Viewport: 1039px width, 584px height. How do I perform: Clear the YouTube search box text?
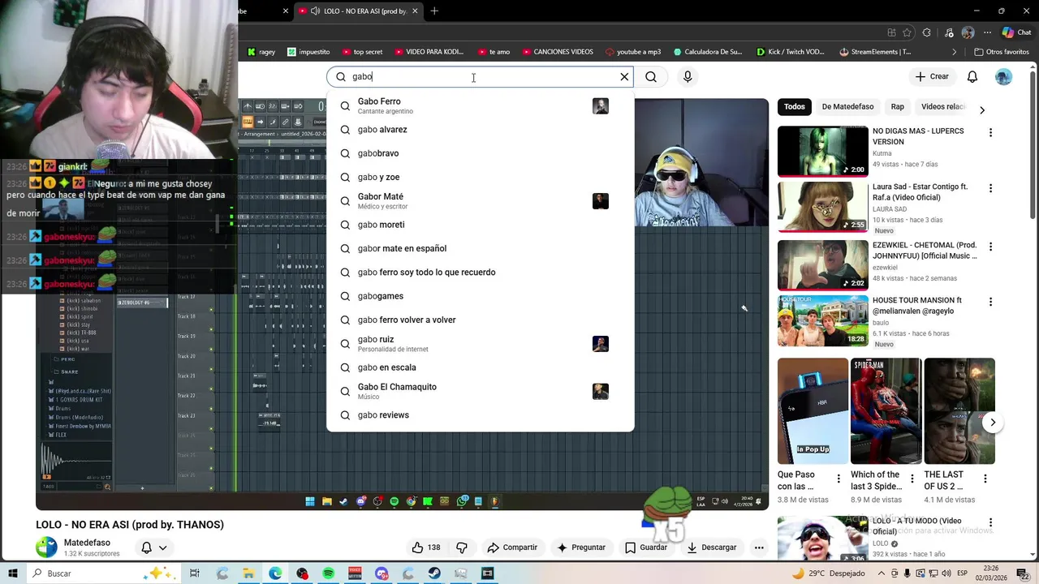coord(624,77)
